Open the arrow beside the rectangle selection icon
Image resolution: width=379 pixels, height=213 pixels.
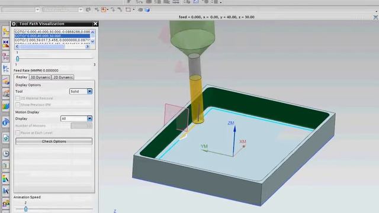(134, 10)
